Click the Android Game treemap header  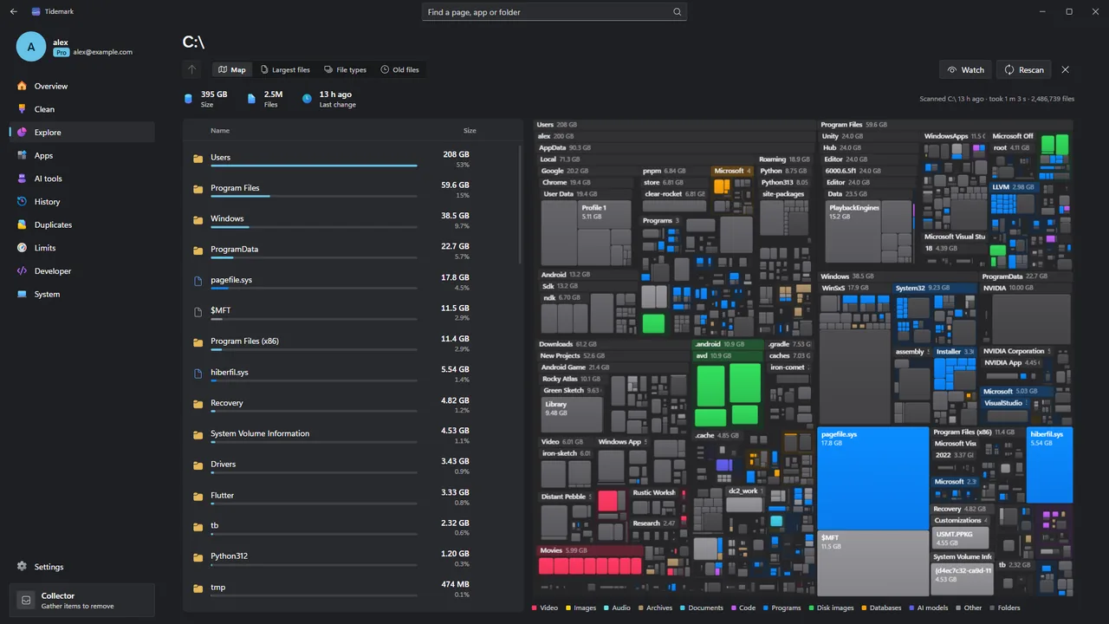pos(613,367)
